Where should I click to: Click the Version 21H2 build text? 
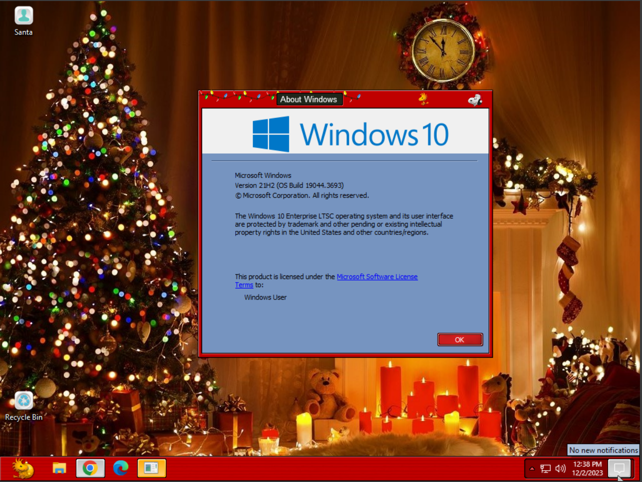[x=289, y=185]
